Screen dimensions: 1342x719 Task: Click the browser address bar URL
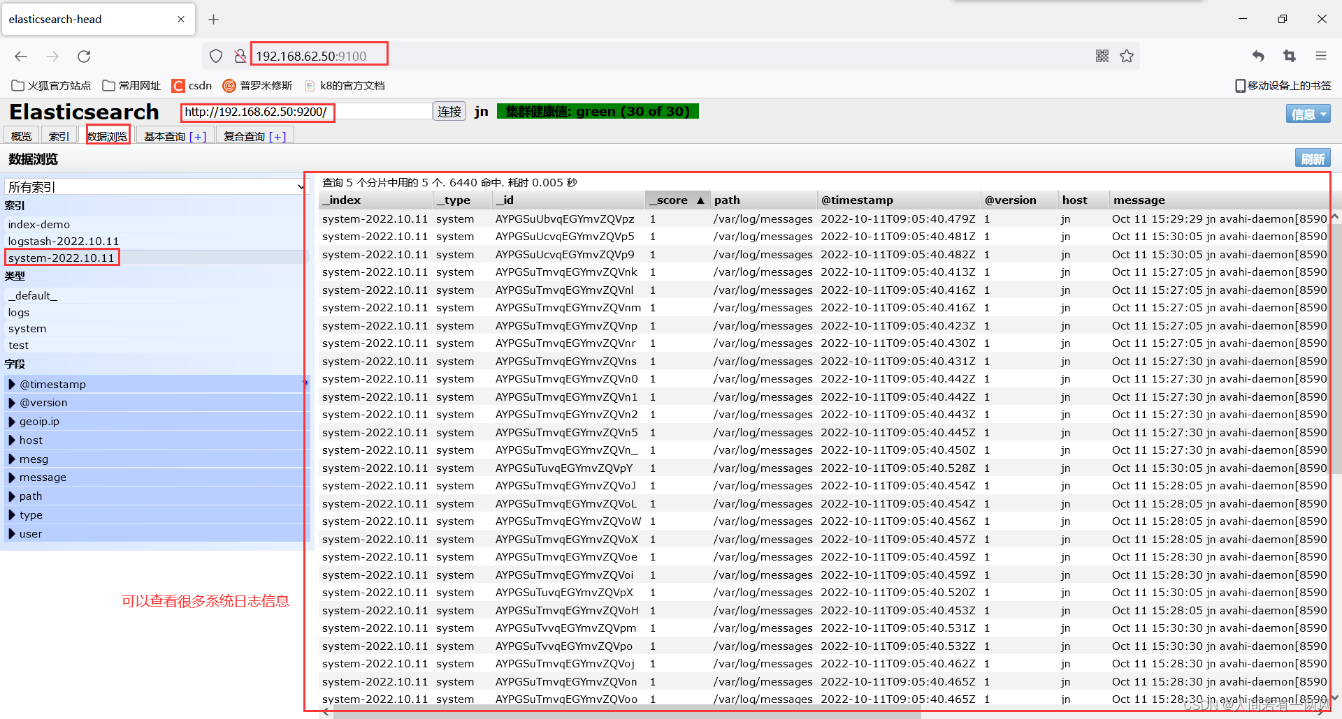311,56
